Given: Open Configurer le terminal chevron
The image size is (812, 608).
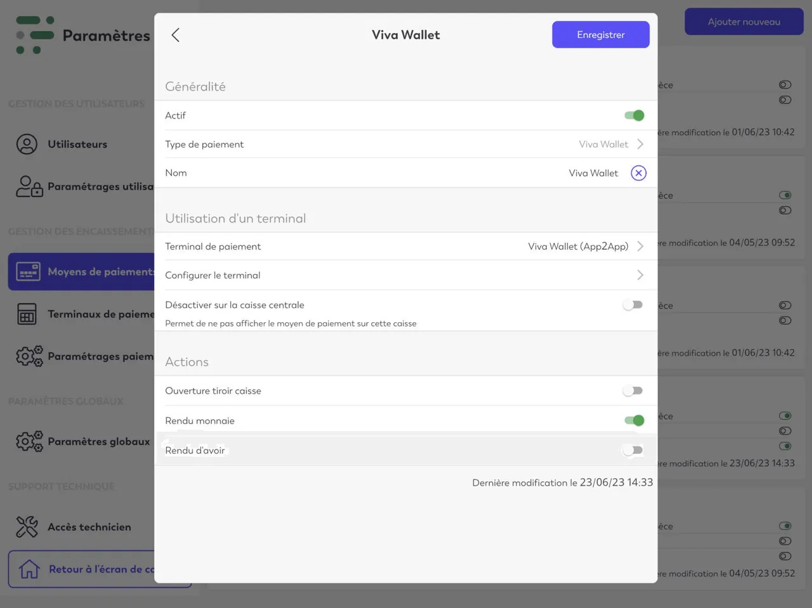Looking at the screenshot, I should pos(640,275).
